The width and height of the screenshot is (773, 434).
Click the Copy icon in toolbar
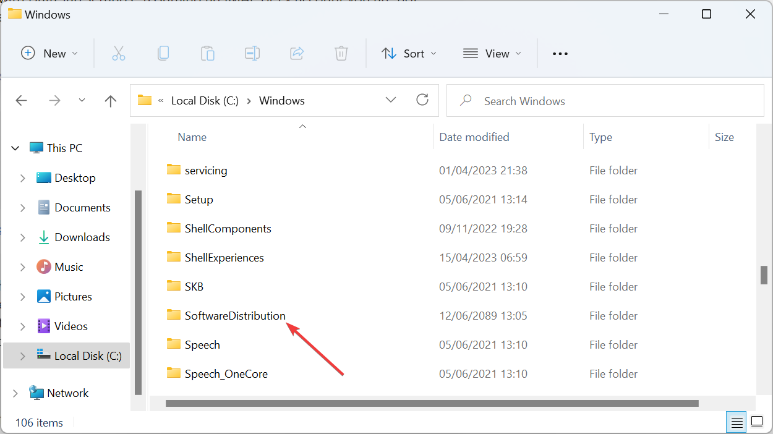(163, 54)
